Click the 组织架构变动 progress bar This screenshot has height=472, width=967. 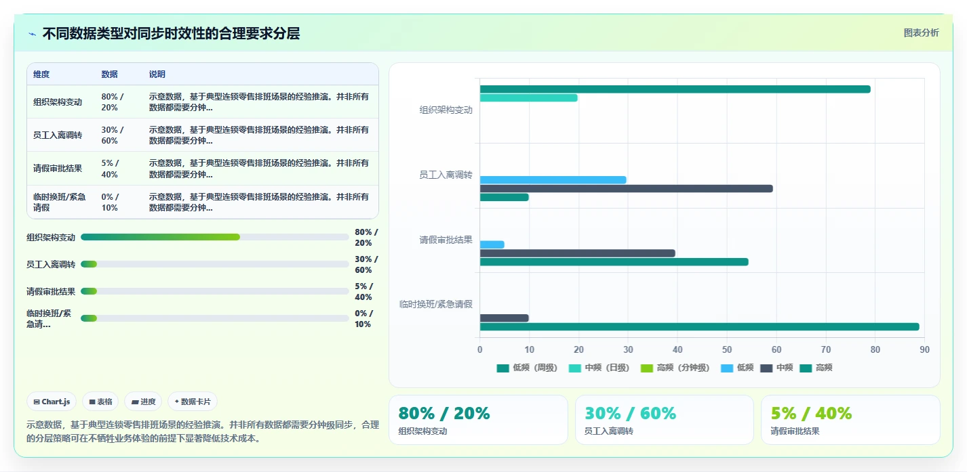point(214,237)
